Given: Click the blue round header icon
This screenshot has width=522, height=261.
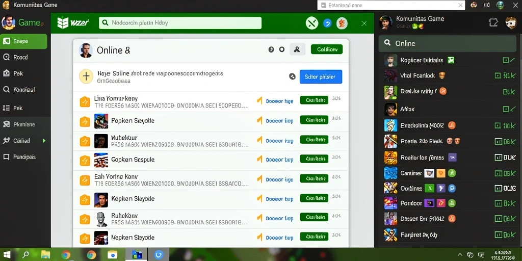Looking at the screenshot, I should (x=328, y=23).
